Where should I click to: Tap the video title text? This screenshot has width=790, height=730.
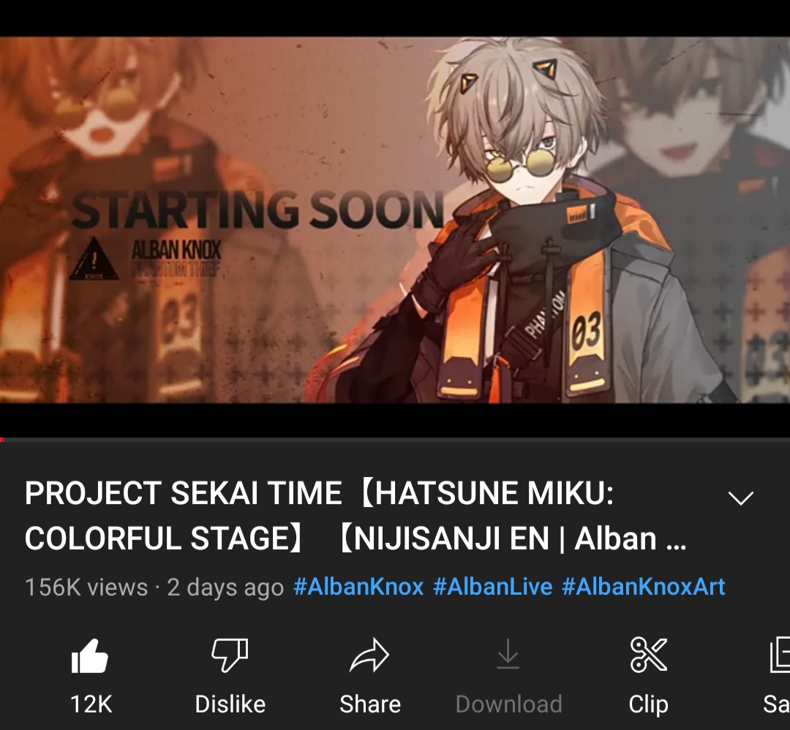(355, 516)
